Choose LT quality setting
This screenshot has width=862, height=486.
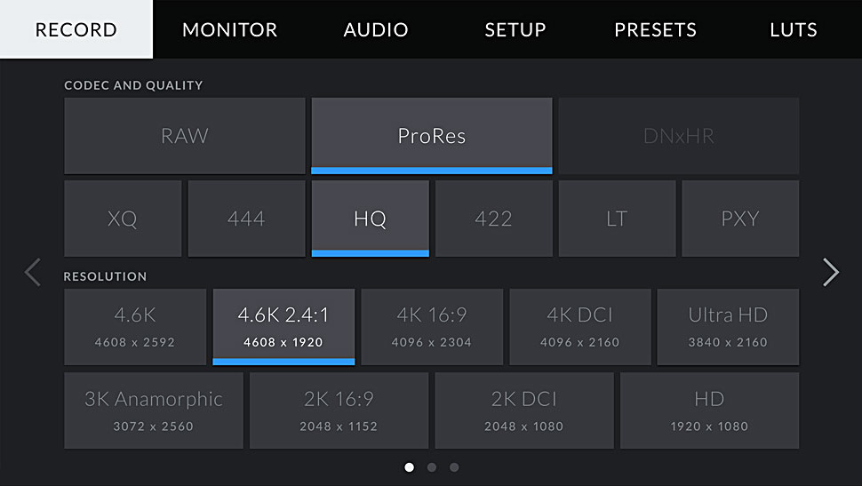[617, 219]
